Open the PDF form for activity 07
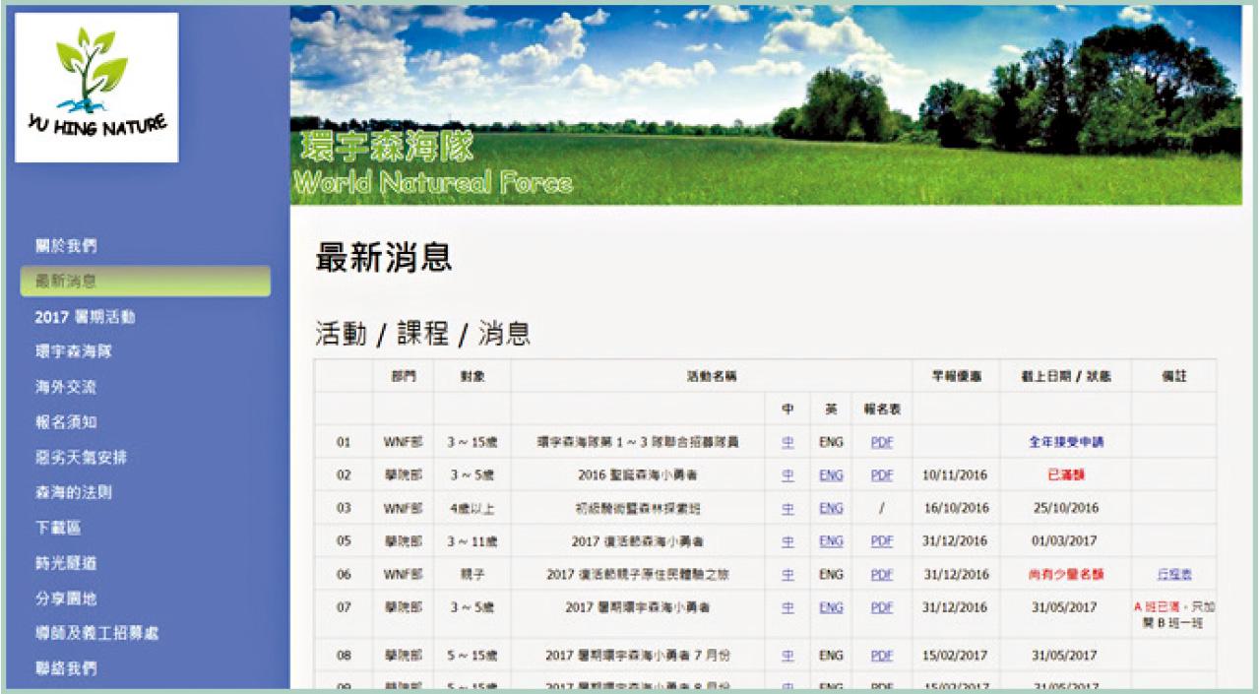This screenshot has height=694, width=1260. pos(881,607)
